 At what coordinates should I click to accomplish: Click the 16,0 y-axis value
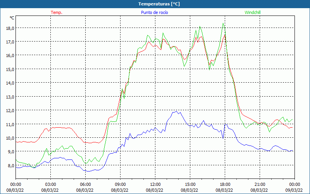coord(10,55)
